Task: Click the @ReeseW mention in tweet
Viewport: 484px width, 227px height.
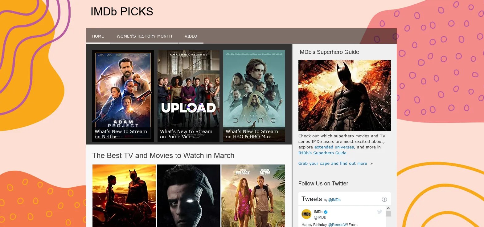Action: coord(338,225)
